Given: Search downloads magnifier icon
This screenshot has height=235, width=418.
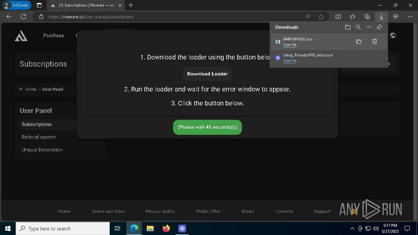Looking at the screenshot, I should click(x=358, y=27).
